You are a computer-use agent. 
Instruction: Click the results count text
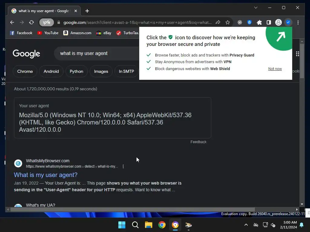(x=56, y=89)
